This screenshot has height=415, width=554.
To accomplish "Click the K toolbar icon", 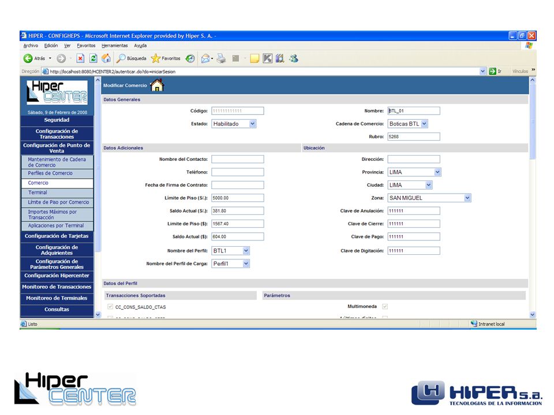I will [267, 58].
